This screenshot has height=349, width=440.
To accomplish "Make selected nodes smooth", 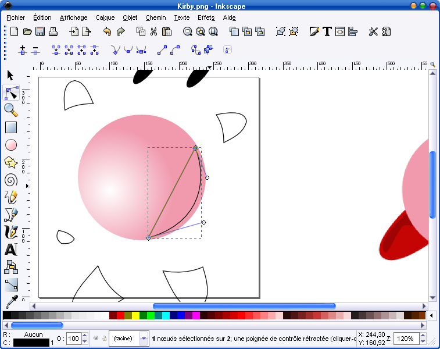I will [128, 49].
